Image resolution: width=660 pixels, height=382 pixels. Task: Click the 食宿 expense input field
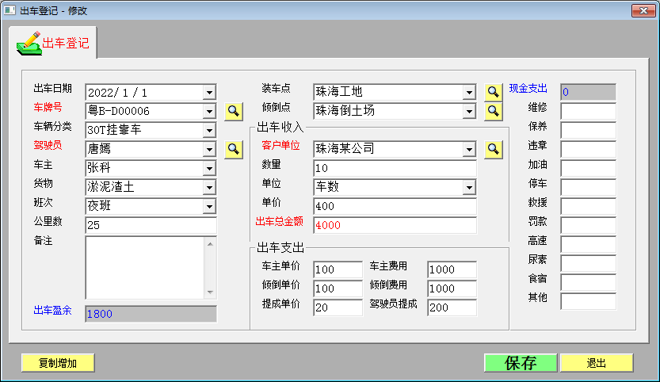click(x=588, y=282)
